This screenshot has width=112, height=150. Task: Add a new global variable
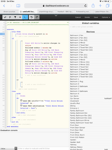tap(82, 27)
